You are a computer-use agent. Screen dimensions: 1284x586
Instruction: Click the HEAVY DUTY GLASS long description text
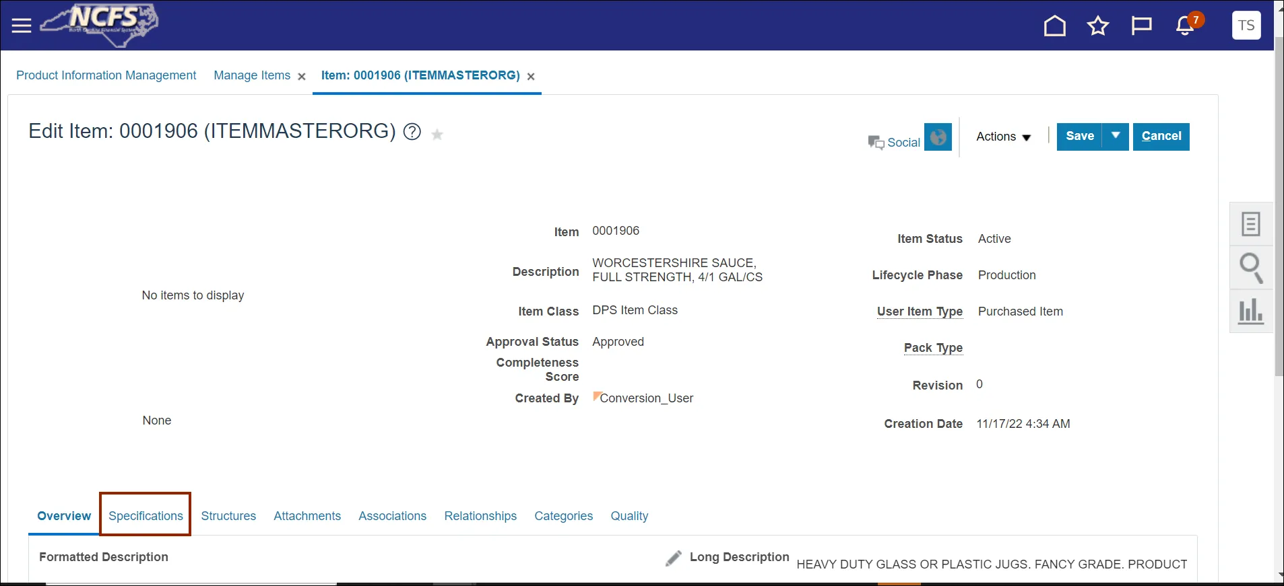[x=992, y=564]
